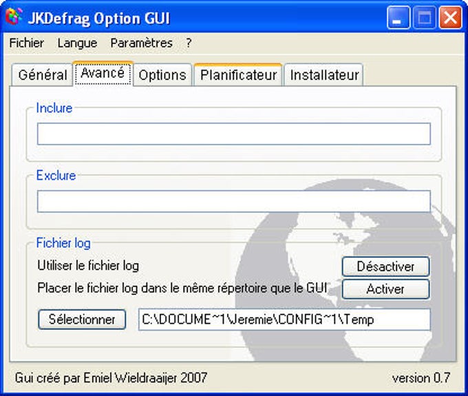Minimize the JKDefrag Option GUI window
Viewport: 468px width, 396px height.
[x=398, y=18]
